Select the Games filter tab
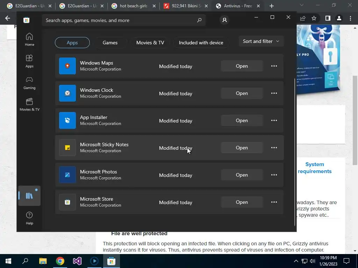 point(110,43)
